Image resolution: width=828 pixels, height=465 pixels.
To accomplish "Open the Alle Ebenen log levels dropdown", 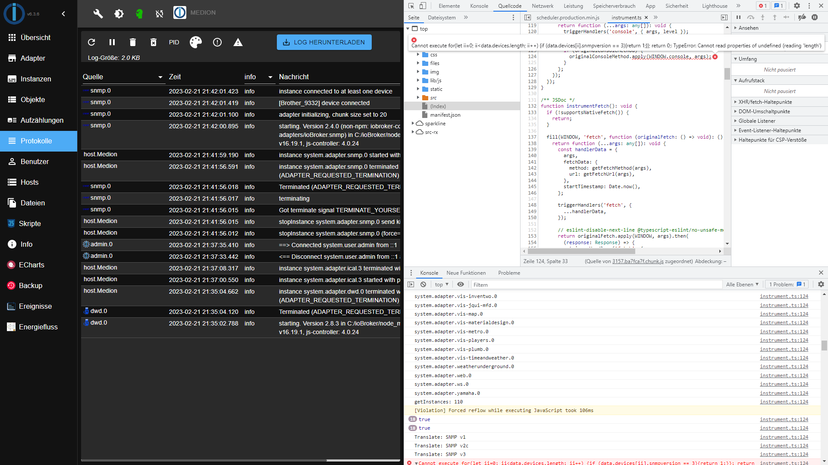I will (742, 285).
